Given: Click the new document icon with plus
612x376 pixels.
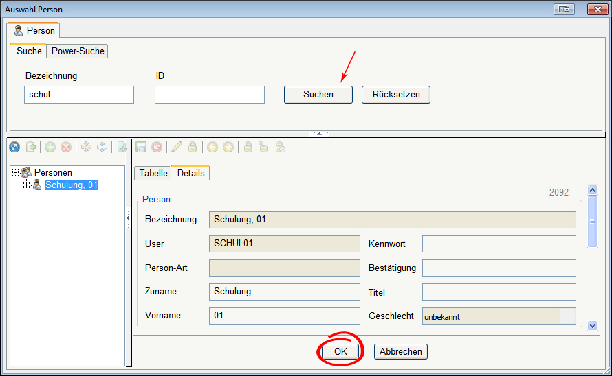Looking at the screenshot, I should coord(122,147).
